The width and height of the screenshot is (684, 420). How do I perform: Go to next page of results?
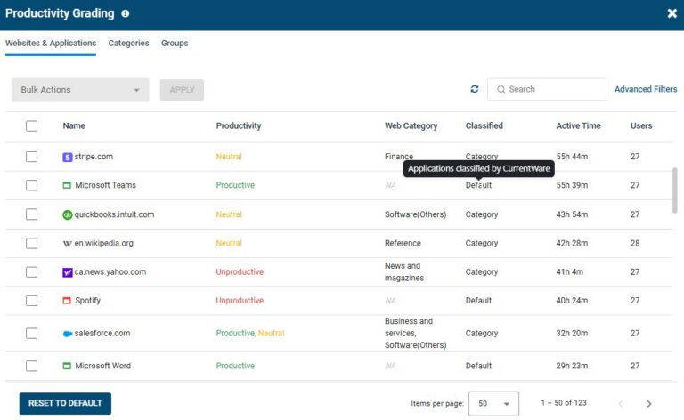click(648, 403)
